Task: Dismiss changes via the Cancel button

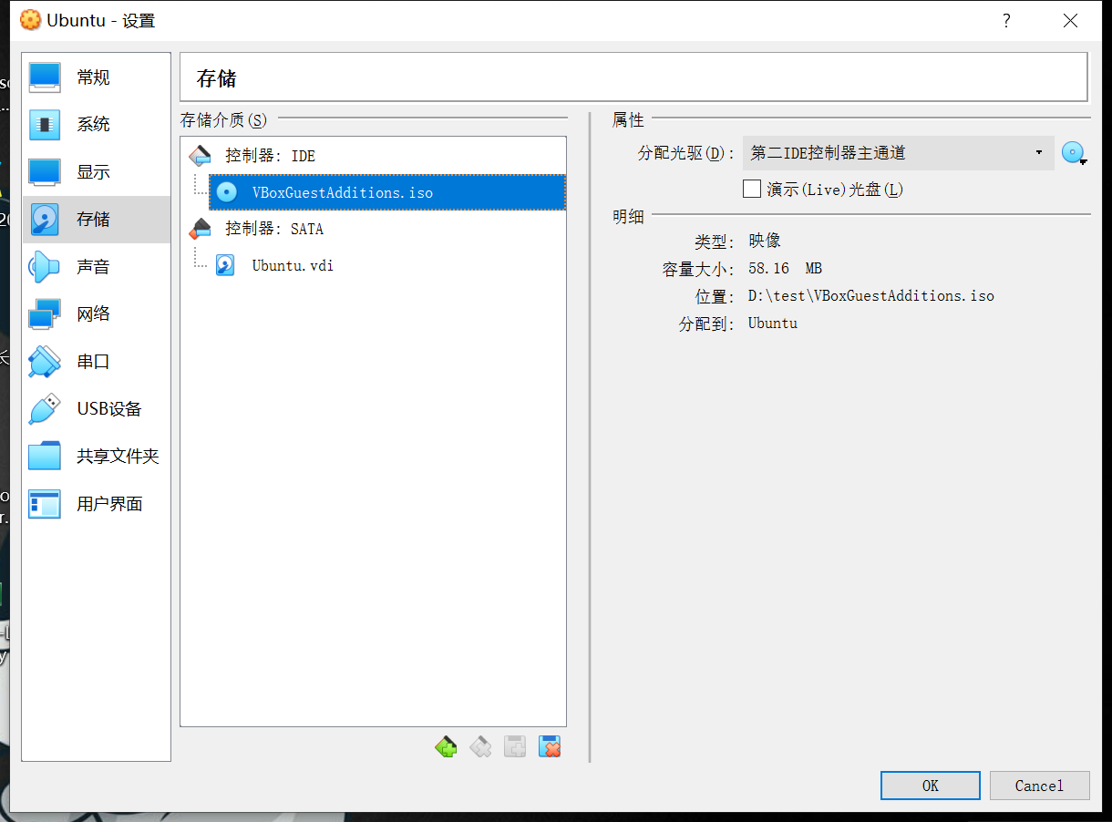Action: tap(1039, 785)
